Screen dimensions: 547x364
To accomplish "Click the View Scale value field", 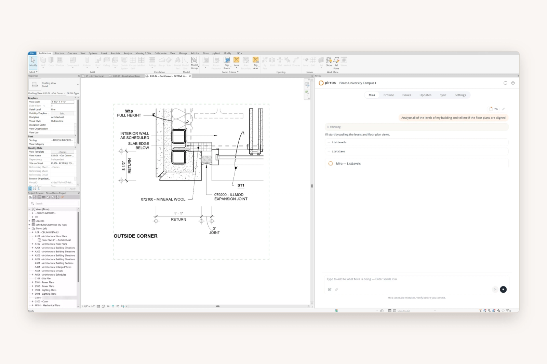I will (x=62, y=102).
